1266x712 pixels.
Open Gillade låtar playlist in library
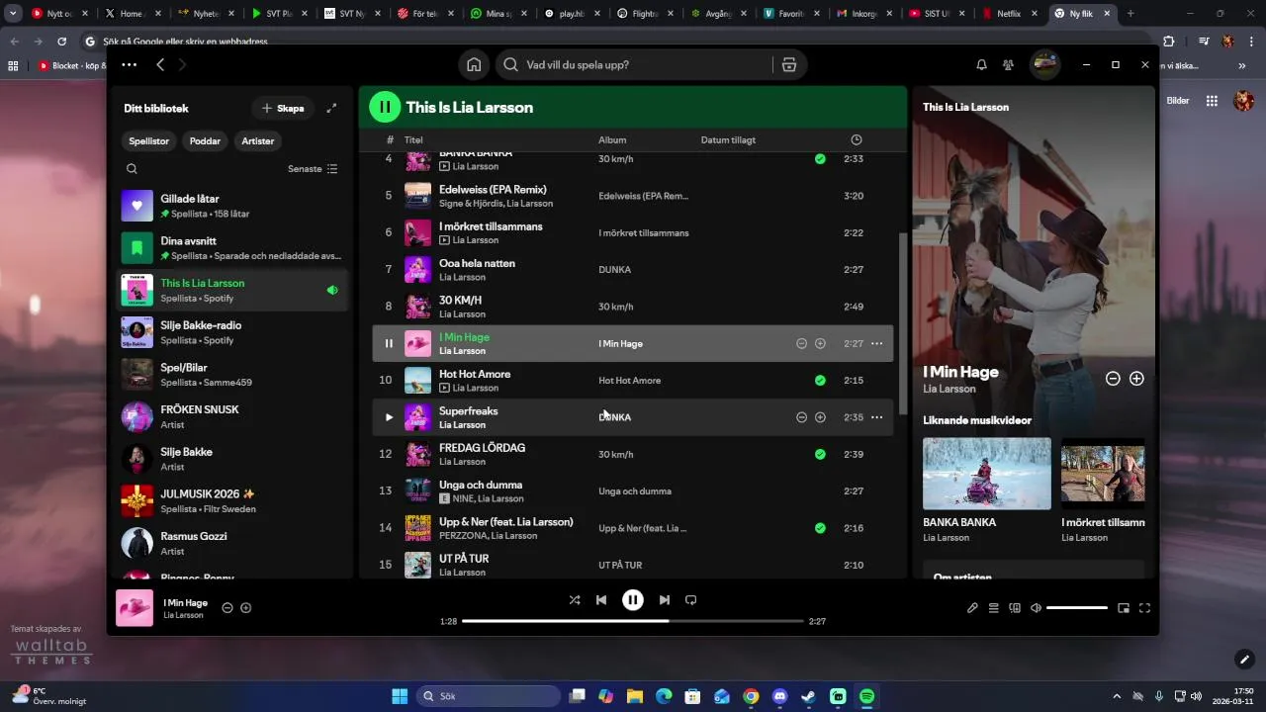point(231,206)
